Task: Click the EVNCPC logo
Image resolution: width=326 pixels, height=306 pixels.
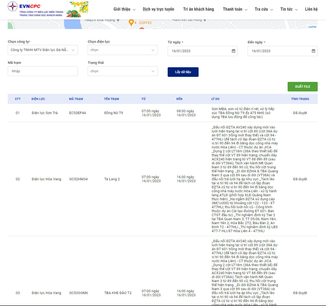Action: (35, 9)
